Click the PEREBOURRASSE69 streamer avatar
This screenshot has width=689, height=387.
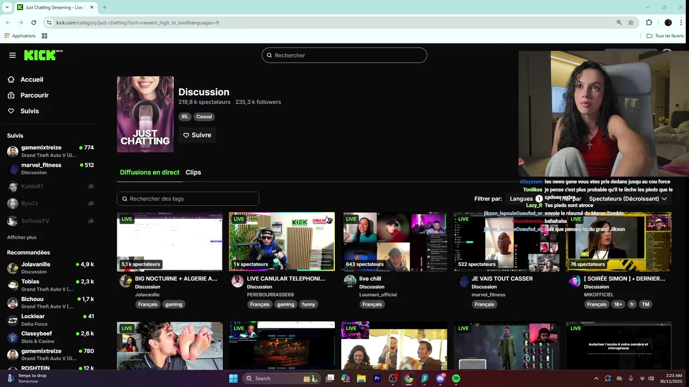coord(237,281)
